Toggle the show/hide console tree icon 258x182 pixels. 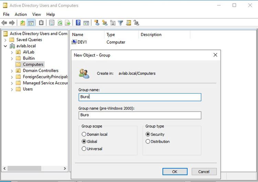(x=31, y=23)
